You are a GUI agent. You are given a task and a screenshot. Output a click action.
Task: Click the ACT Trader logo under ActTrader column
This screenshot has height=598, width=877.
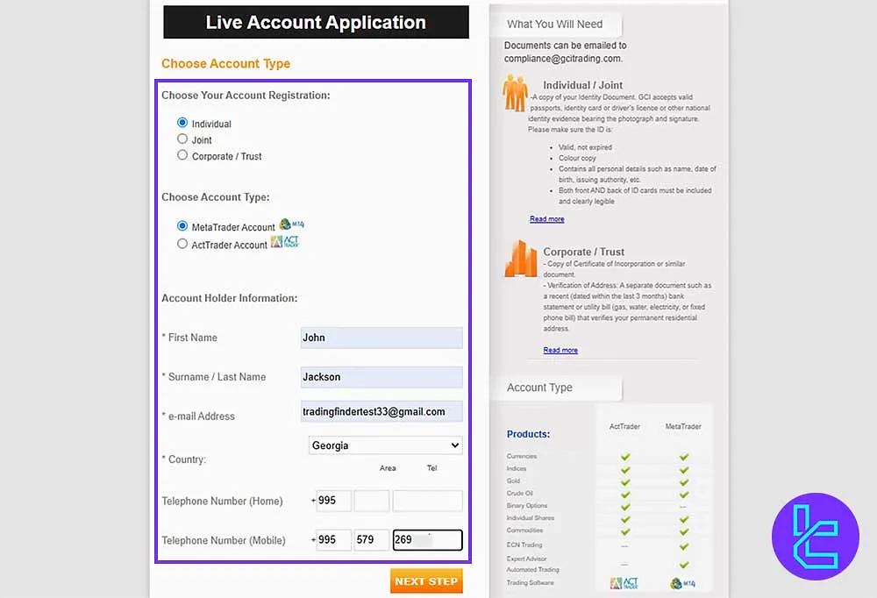[624, 583]
